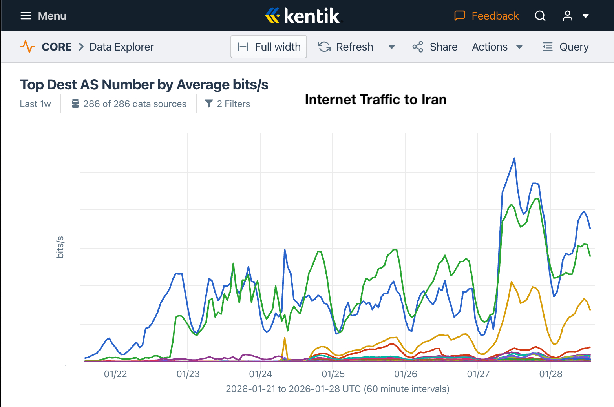
Task: Expand the user account dropdown caret
Action: pyautogui.click(x=586, y=16)
